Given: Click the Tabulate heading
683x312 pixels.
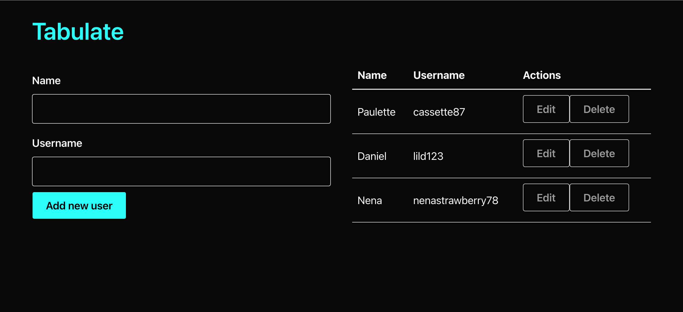Looking at the screenshot, I should coord(78,31).
